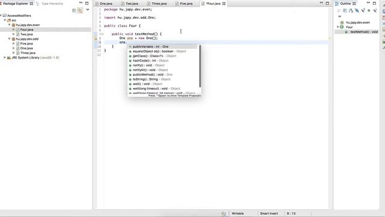Maximize the editor area

click(x=327, y=4)
